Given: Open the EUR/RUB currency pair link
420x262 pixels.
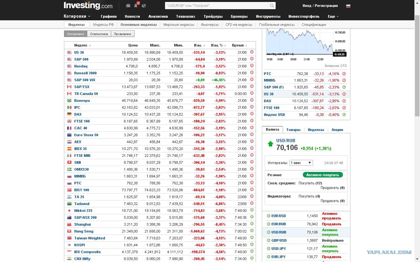Looking at the screenshot, I should click(279, 224).
